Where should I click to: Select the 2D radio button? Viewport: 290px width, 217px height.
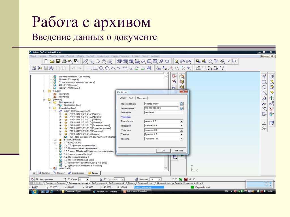tap(176, 179)
